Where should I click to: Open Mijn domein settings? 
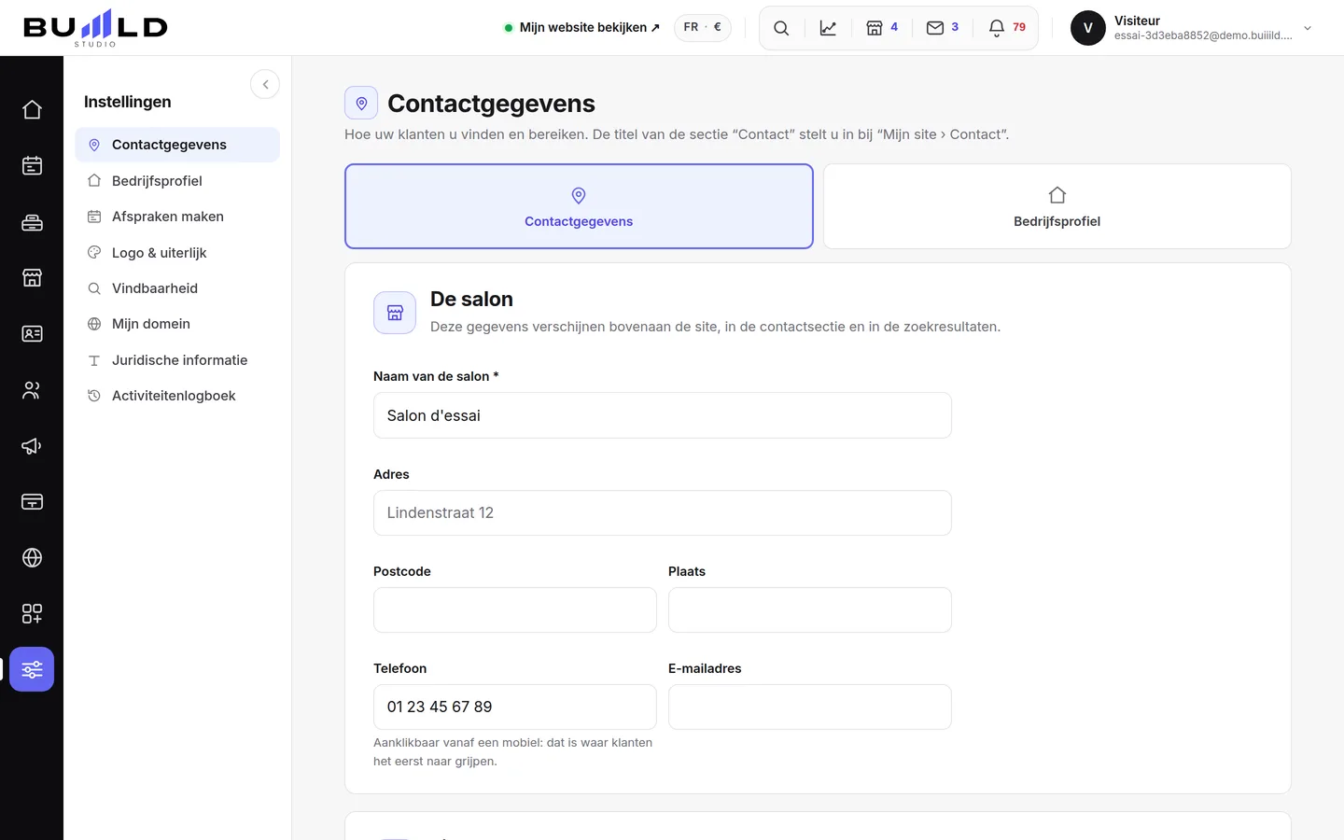click(x=177, y=324)
